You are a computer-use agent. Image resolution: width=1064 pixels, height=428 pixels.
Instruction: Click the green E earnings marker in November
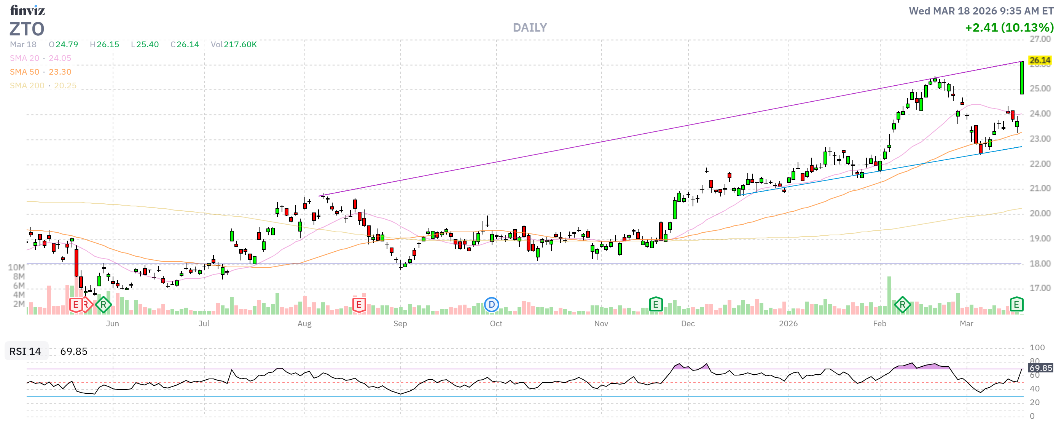tap(656, 305)
